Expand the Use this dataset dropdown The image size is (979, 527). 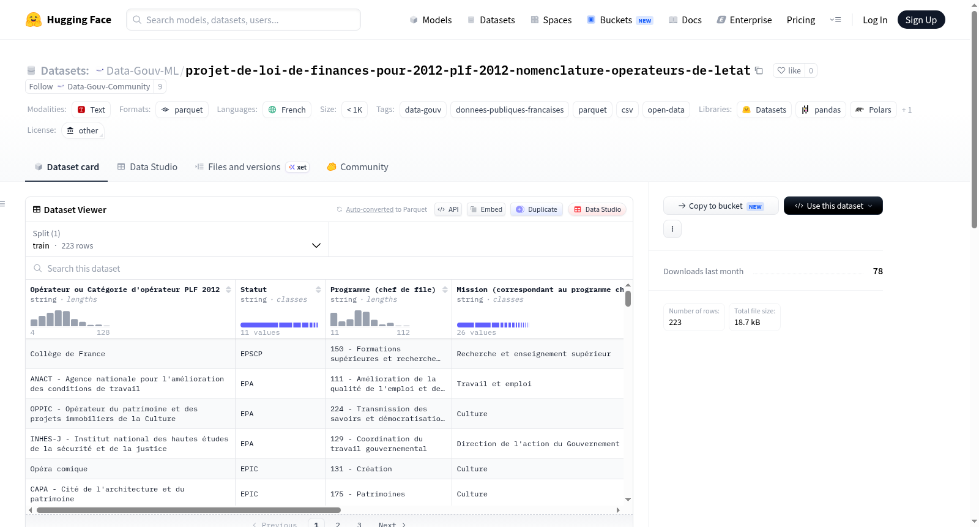coord(833,206)
